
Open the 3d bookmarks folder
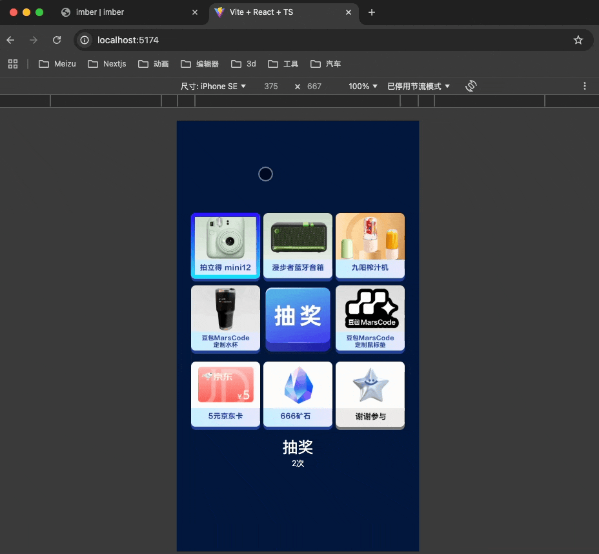[243, 64]
